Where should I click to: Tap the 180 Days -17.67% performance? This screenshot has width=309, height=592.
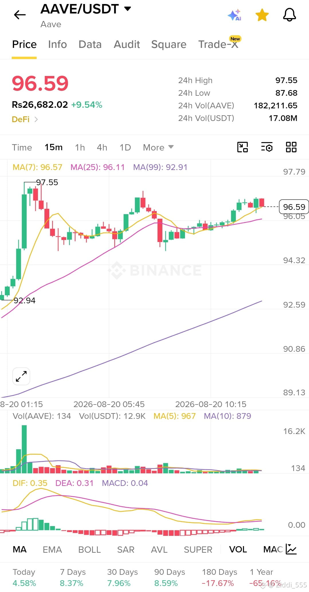220,577
